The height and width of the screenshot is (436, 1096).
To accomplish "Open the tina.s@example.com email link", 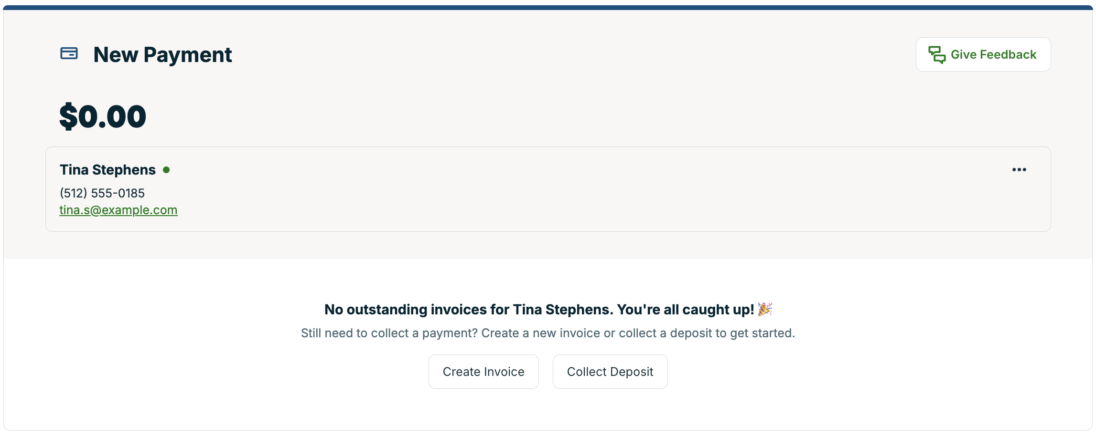I will click(x=118, y=210).
